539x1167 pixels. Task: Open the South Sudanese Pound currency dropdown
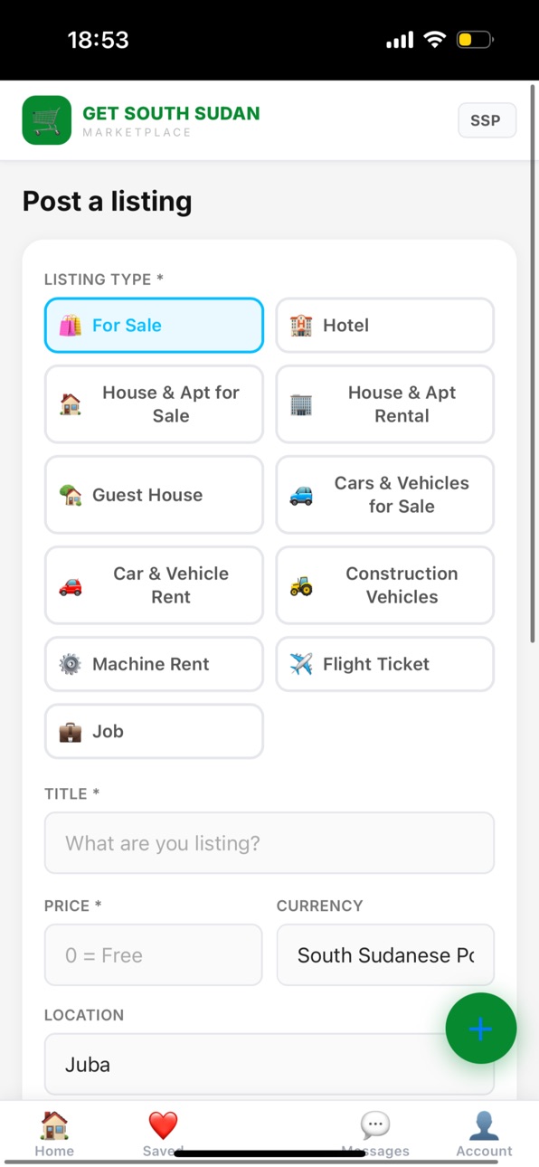tap(385, 954)
